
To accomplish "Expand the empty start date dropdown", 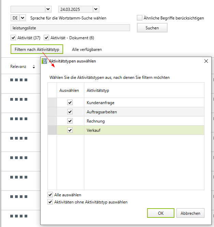I will click(x=48, y=9).
